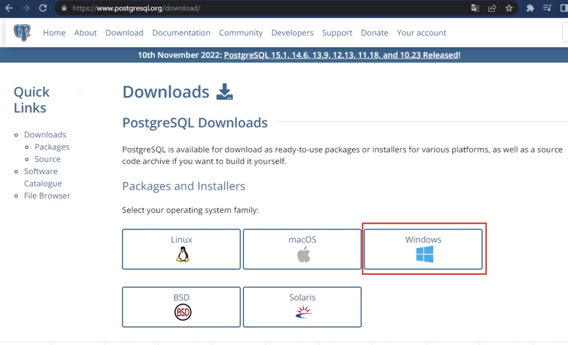Click the Packages quick link
Screen dimensions: 568x345
52,147
